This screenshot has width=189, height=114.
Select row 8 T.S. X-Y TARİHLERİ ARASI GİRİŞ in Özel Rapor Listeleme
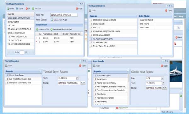pyautogui.click(x=113, y=46)
